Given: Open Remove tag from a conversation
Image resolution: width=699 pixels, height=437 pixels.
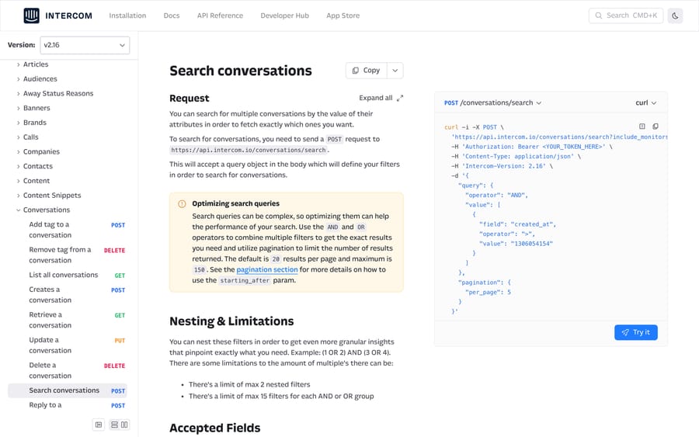Looking at the screenshot, I should coord(68,255).
